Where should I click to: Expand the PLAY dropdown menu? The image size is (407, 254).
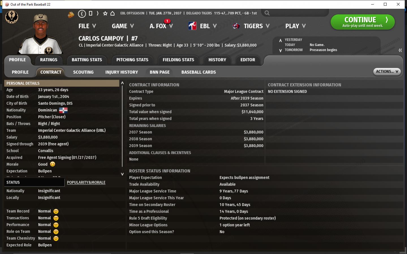pyautogui.click(x=295, y=26)
